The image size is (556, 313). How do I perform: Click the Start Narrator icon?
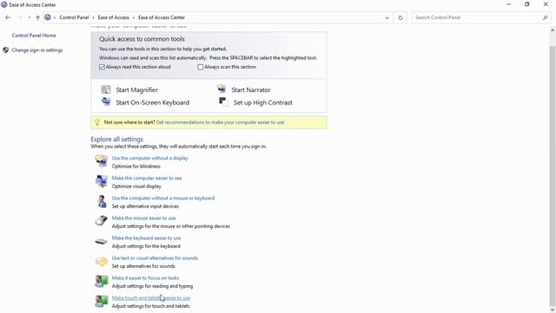pos(222,89)
